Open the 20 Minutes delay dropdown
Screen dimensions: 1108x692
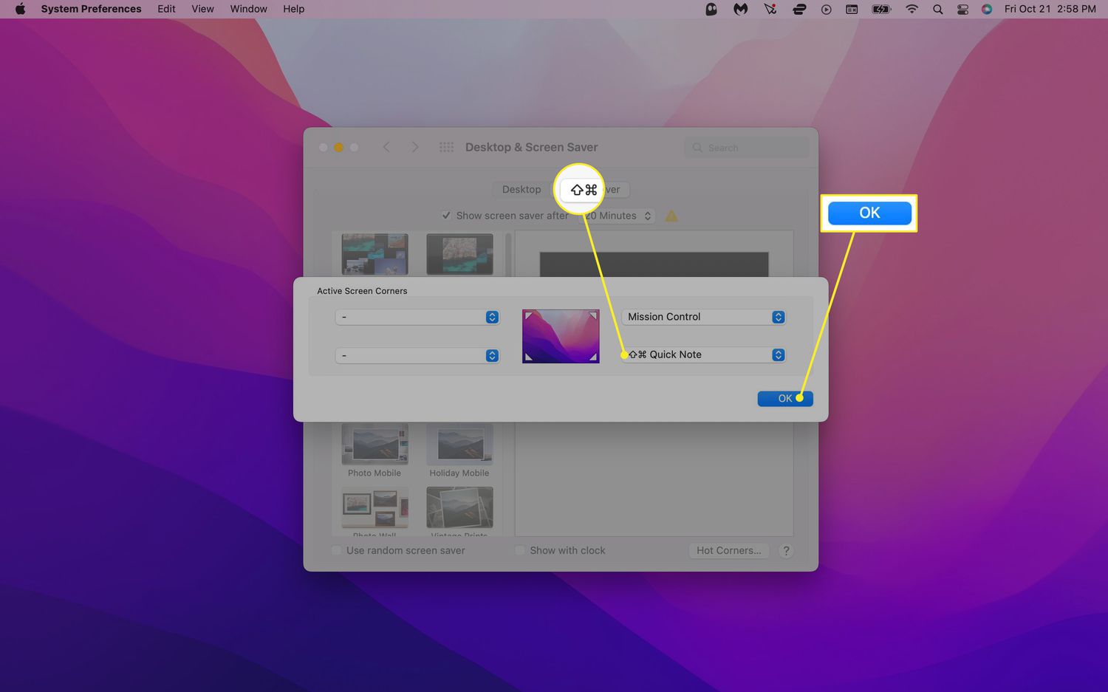[x=619, y=216]
